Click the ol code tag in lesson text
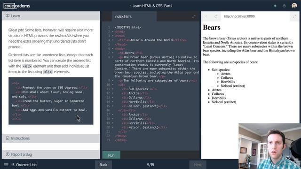The width and height of the screenshot is (301, 169). [x=27, y=66]
